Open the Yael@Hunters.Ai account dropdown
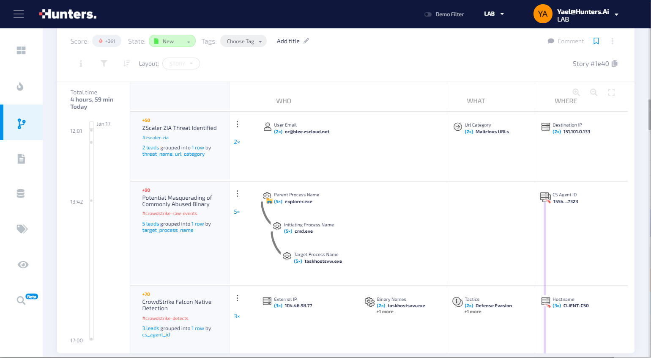Screen dimensions: 651x358 616,14
